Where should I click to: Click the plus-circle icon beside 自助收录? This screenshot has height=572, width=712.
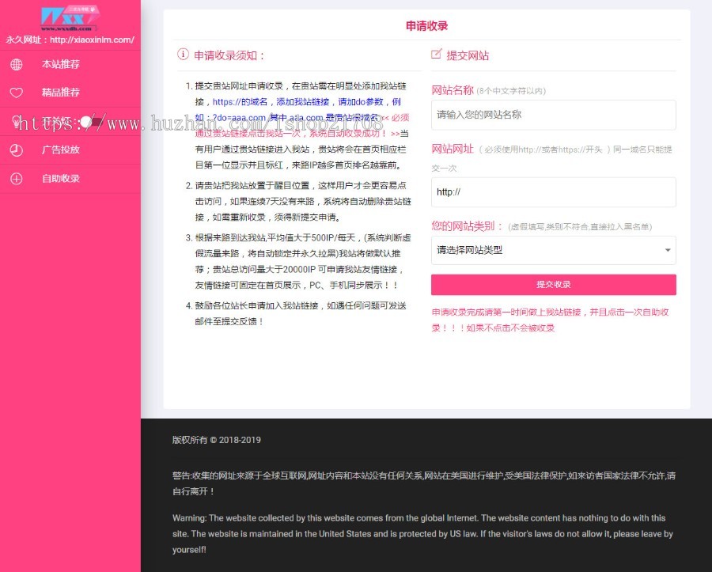17,179
